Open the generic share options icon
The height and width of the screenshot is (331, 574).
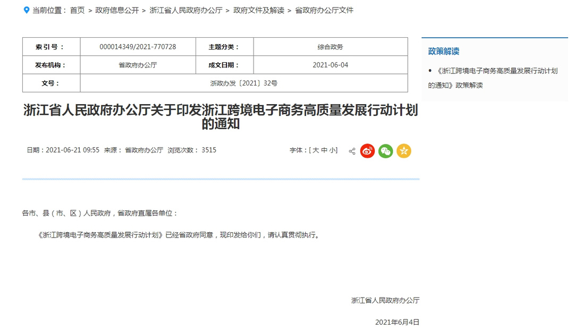click(x=351, y=150)
